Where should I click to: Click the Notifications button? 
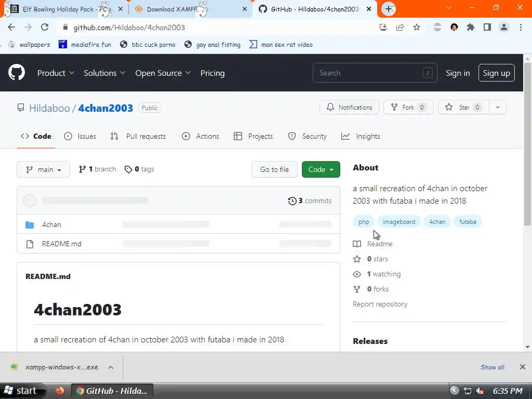[x=349, y=107]
